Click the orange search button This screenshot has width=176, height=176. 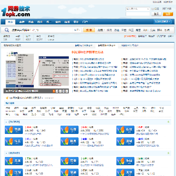[89, 30]
